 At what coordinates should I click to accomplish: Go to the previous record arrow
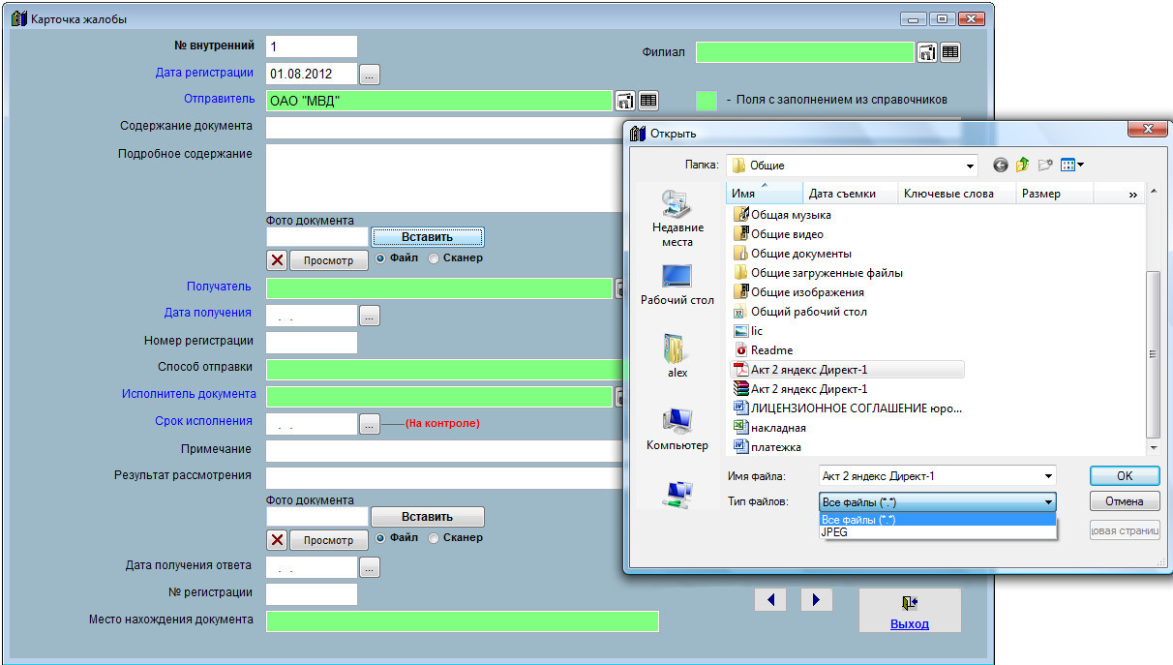[x=771, y=600]
